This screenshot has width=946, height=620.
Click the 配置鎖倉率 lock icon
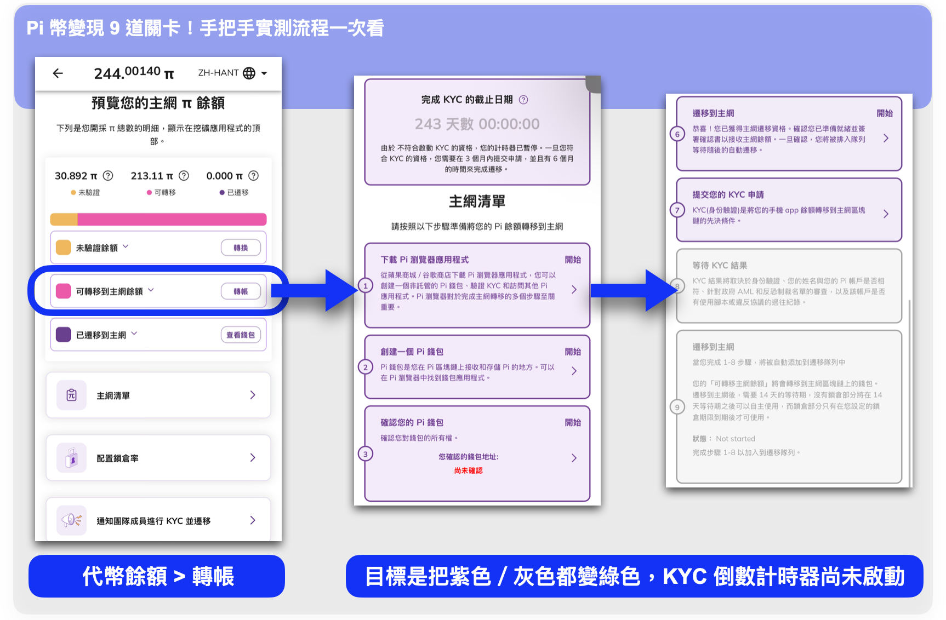[x=72, y=458]
